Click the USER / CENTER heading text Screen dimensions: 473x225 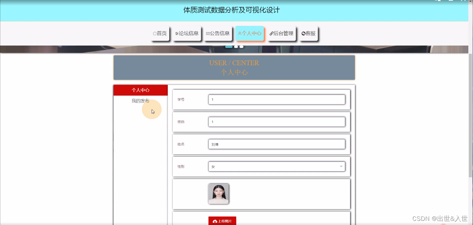click(x=234, y=63)
